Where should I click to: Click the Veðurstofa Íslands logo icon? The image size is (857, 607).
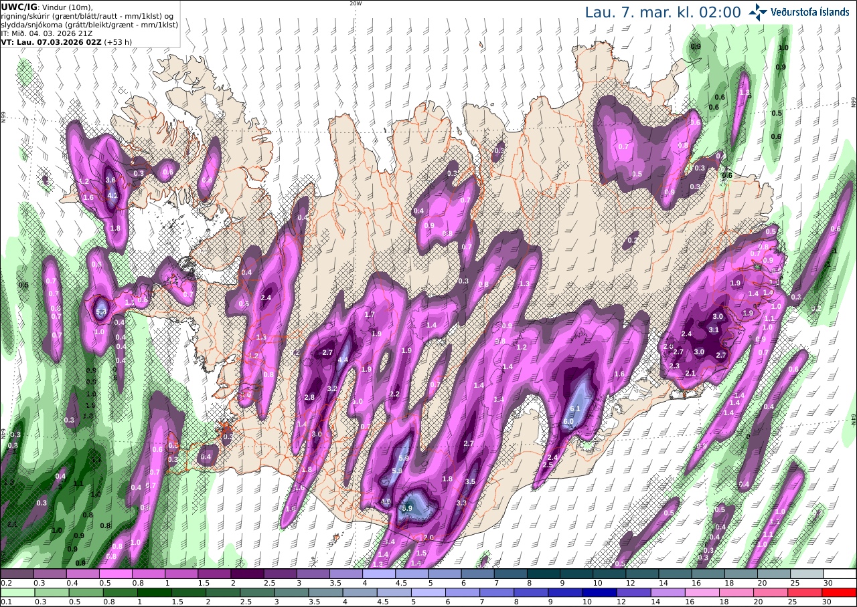[x=758, y=12]
